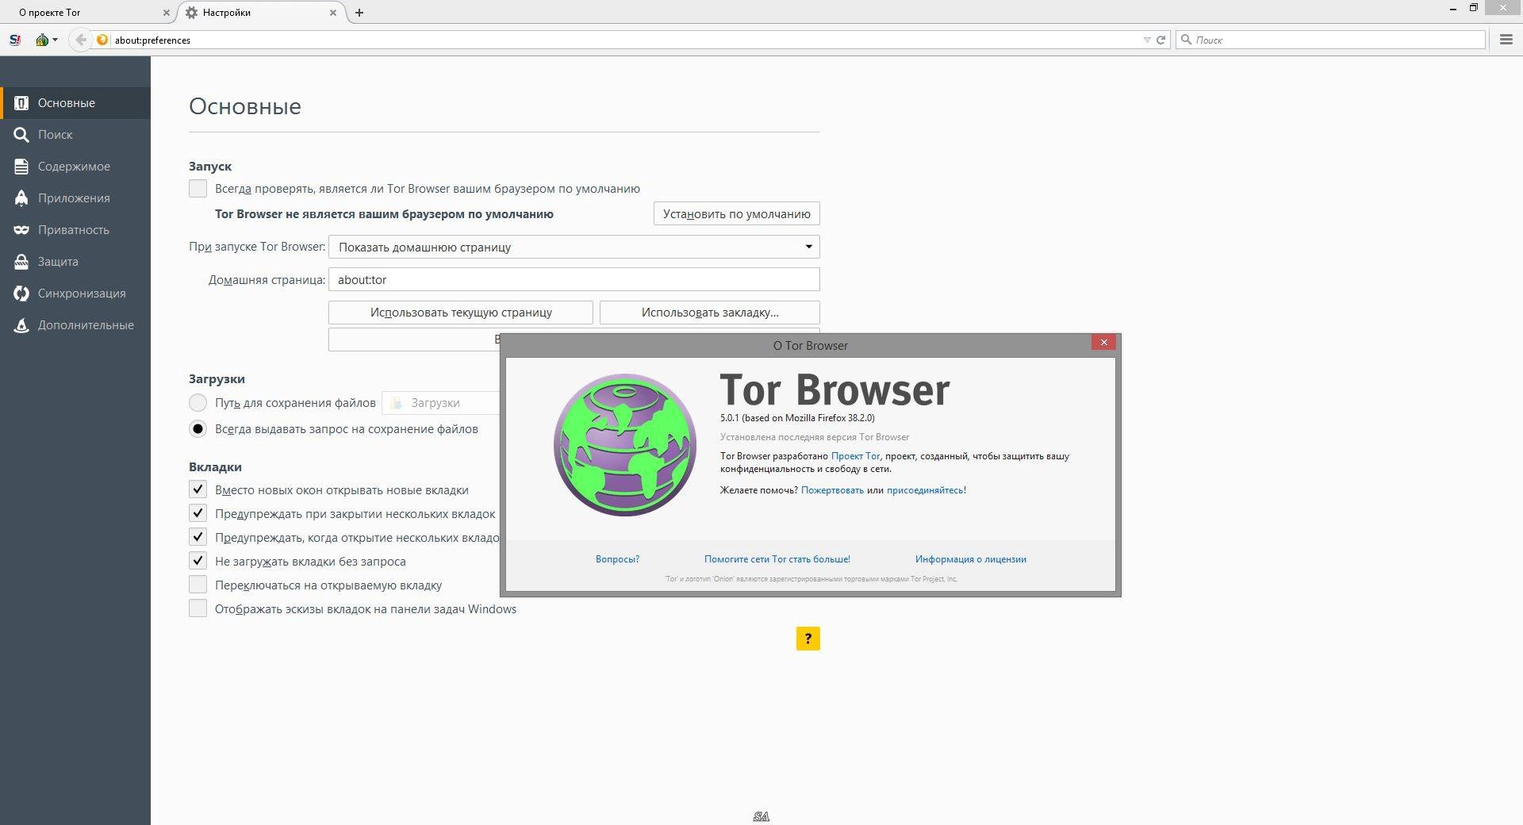
Task: Click the sync icon beside Синхронизация
Action: [x=21, y=294]
